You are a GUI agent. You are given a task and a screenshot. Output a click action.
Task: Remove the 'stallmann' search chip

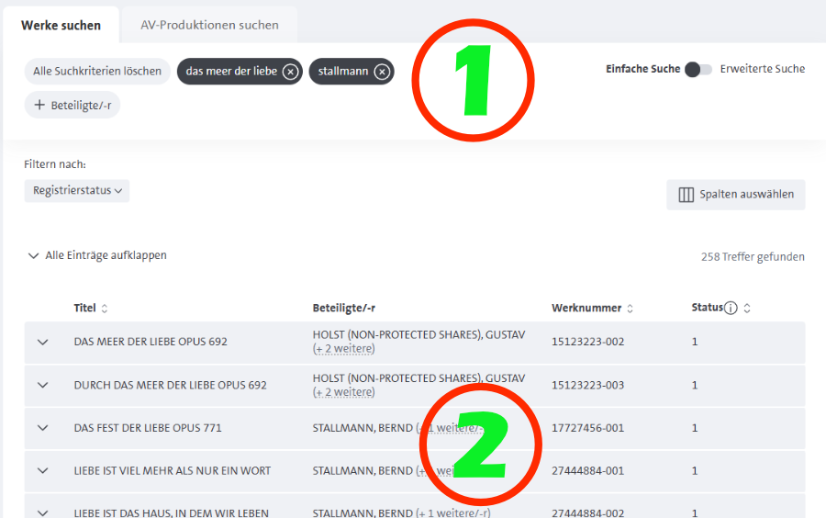tap(382, 72)
